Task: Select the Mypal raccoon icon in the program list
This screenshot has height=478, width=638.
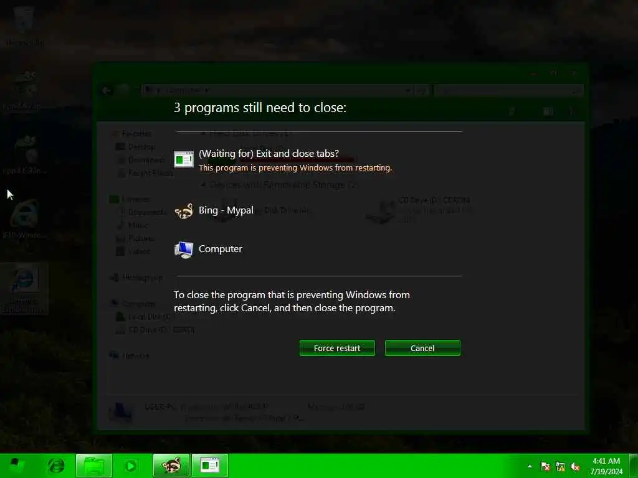Action: coord(184,210)
